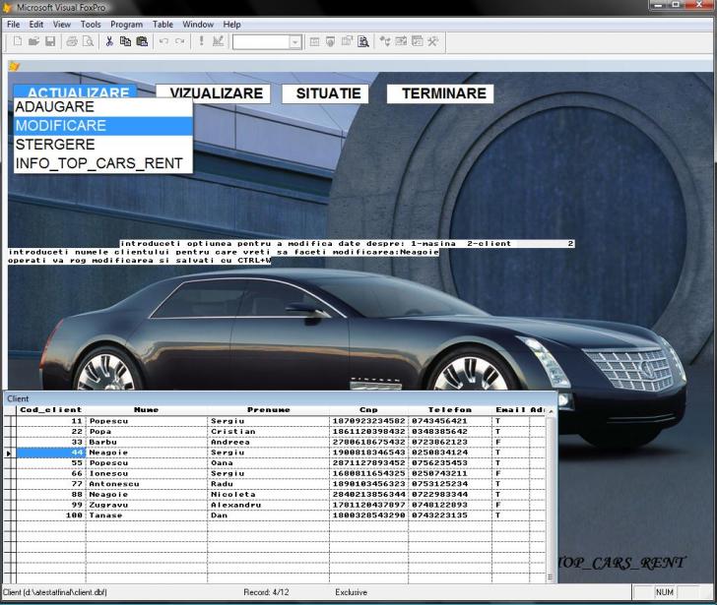Open the Tools menu
717x605 pixels.
pos(91,25)
